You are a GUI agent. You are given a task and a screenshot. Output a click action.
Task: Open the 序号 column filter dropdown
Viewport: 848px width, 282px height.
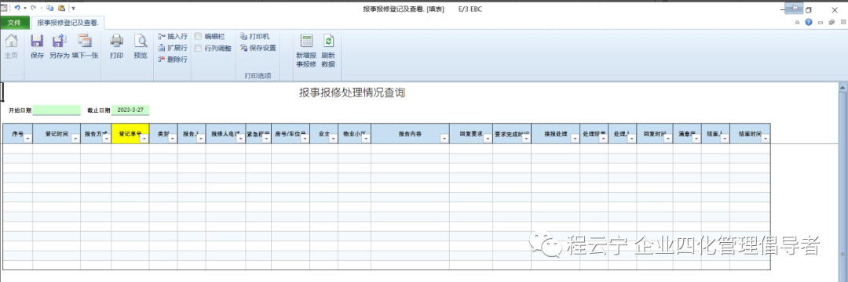pos(27,139)
